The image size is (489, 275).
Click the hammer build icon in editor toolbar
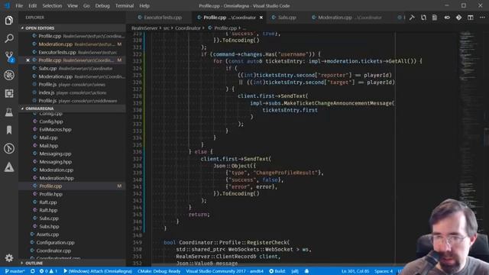[x=412, y=18]
